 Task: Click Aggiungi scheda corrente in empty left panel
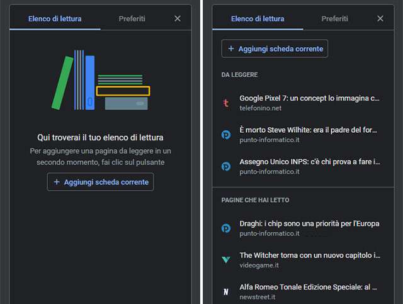click(x=101, y=182)
